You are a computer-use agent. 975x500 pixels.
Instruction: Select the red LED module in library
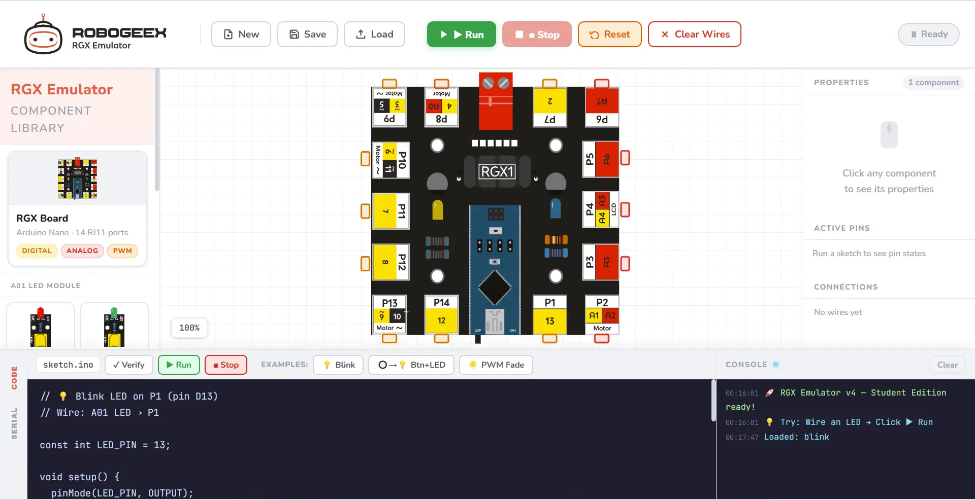point(41,327)
